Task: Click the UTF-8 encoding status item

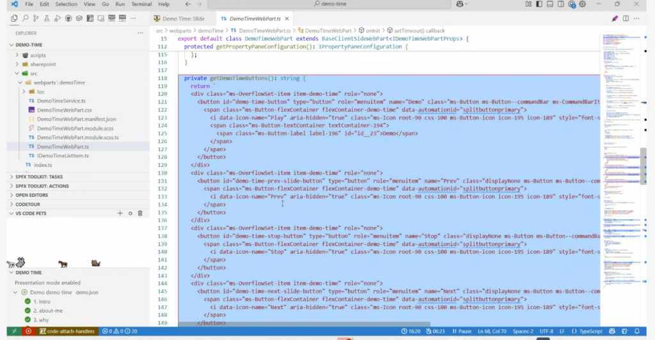Action: [546, 331]
